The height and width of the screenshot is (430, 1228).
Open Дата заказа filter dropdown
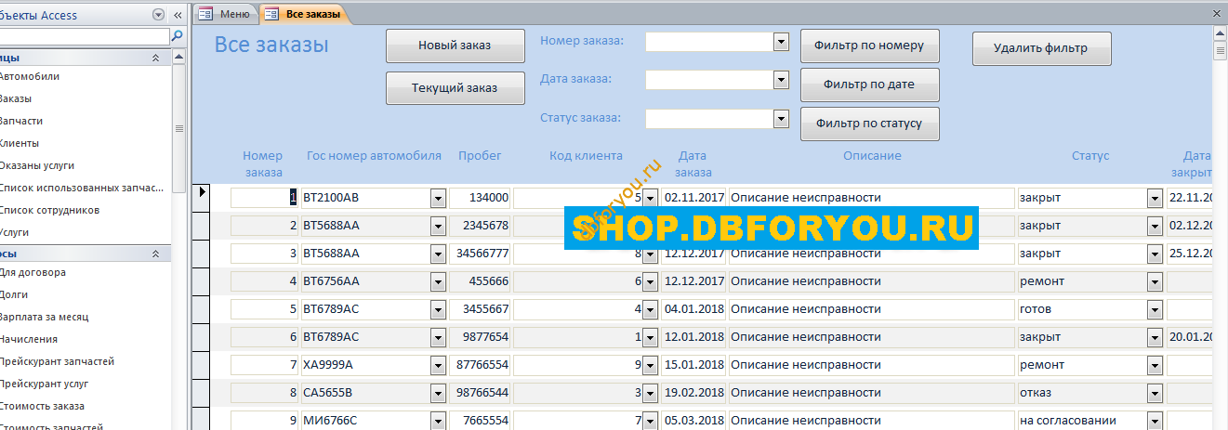click(x=781, y=81)
